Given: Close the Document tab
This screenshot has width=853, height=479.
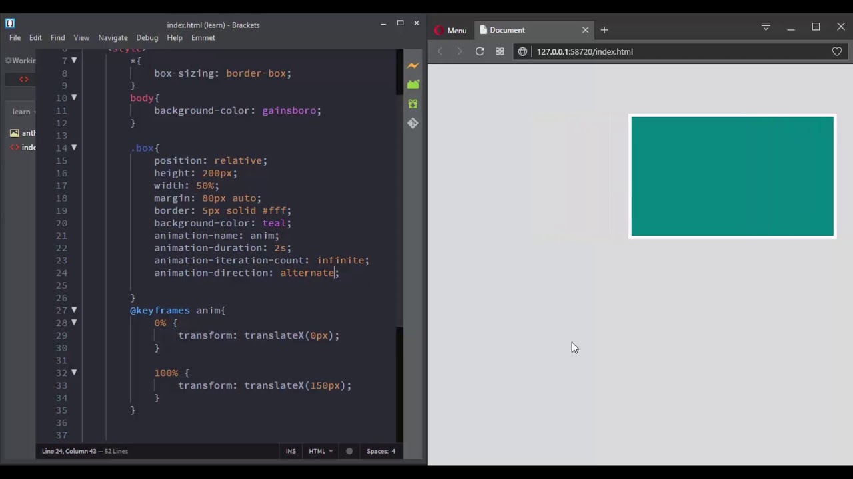Looking at the screenshot, I should pyautogui.click(x=586, y=30).
